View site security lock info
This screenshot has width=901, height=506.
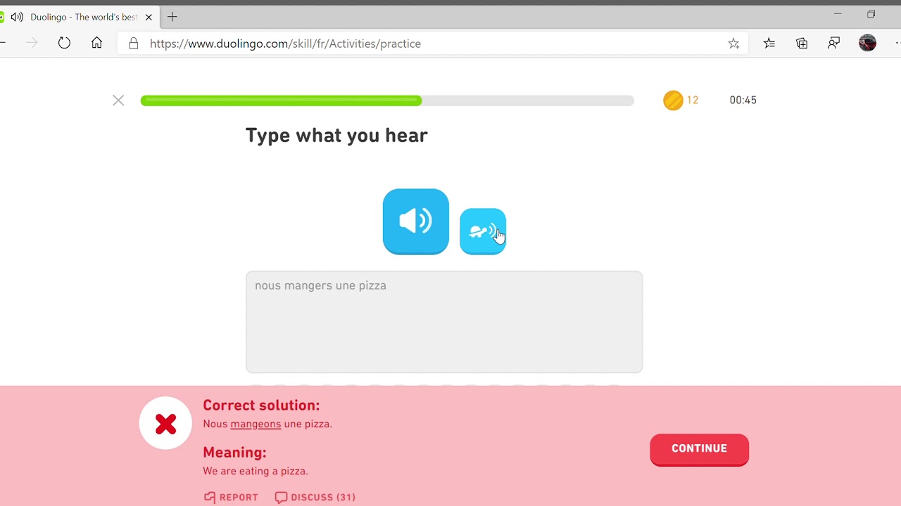[133, 44]
